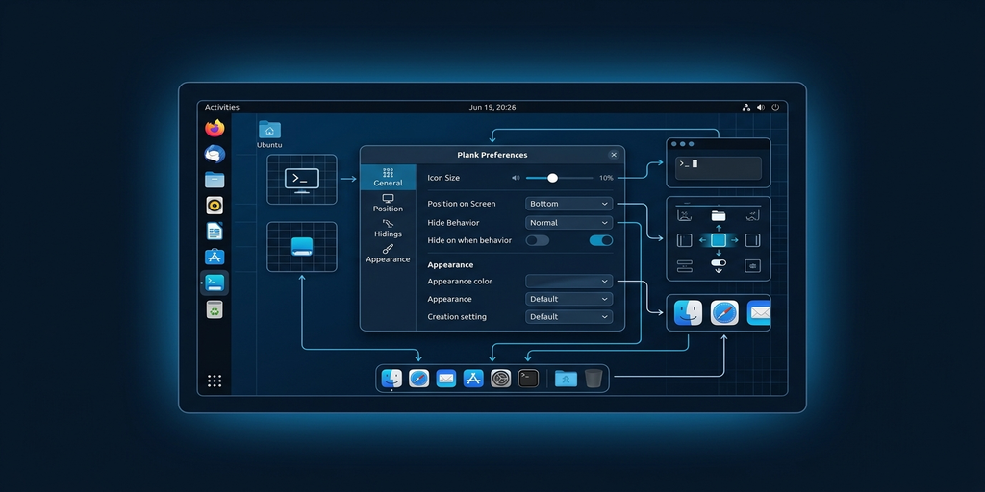Open the Ubuntu home folder on the desktop
985x492 pixels.
tap(269, 133)
